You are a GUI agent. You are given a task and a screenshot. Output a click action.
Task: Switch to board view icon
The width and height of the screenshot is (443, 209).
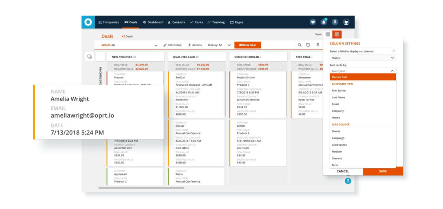(x=337, y=34)
